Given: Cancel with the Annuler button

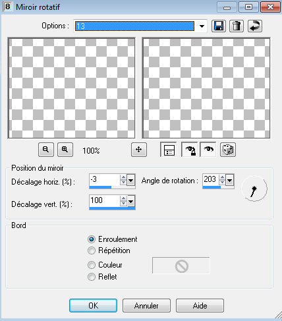Looking at the screenshot, I should point(146,306).
